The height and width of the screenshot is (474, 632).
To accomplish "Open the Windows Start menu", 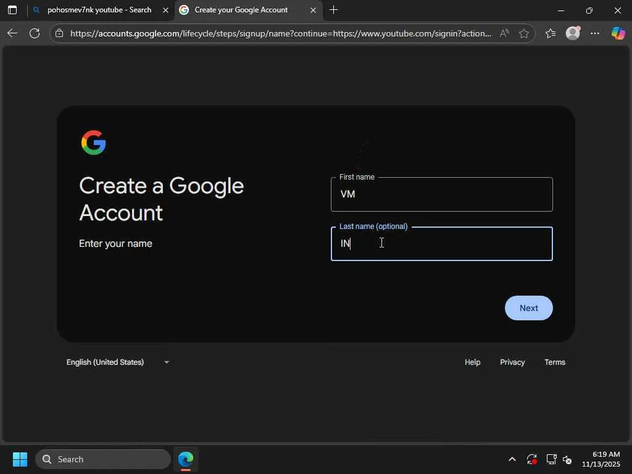I will pos(20,459).
